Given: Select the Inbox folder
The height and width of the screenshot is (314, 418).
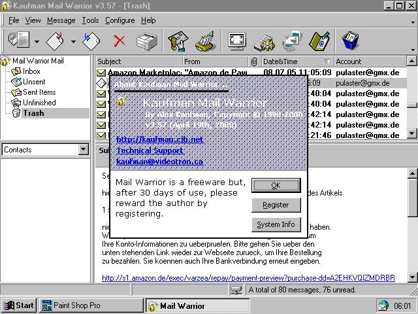Looking at the screenshot, I should tap(31, 71).
